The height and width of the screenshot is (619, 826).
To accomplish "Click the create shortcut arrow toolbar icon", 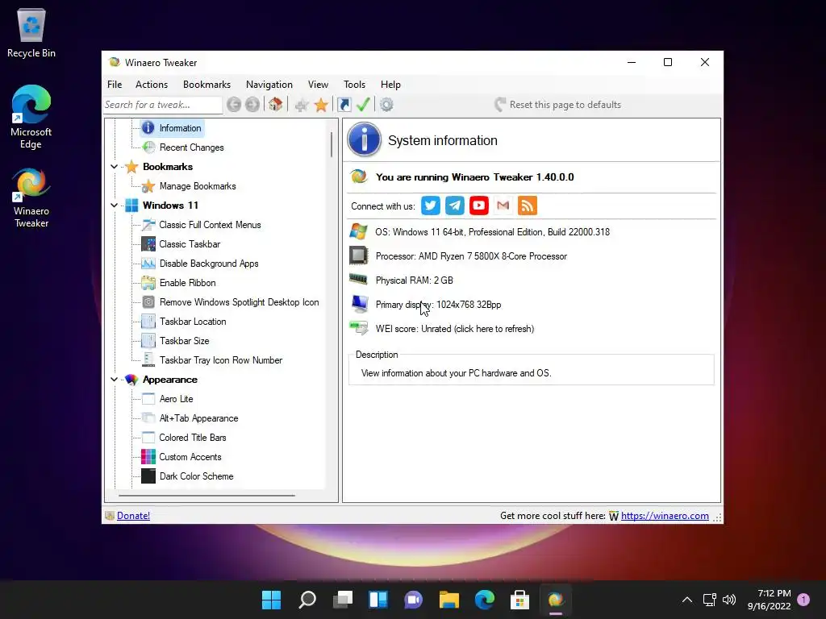I will [344, 105].
